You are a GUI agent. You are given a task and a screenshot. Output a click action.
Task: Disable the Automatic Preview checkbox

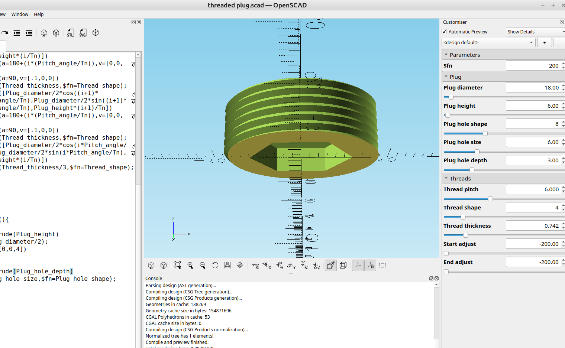[444, 32]
